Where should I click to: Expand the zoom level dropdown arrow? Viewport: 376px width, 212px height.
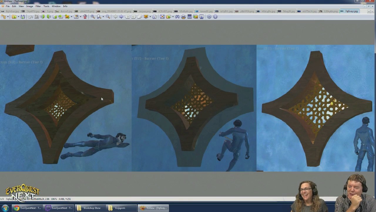pyautogui.click(x=103, y=17)
